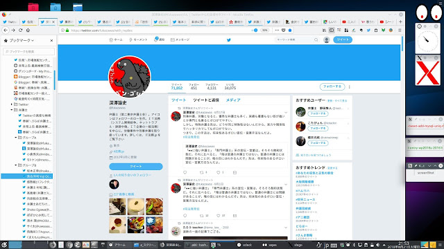Click the green padlock in the address bar
This screenshot has width=444, height=249.
point(67,30)
